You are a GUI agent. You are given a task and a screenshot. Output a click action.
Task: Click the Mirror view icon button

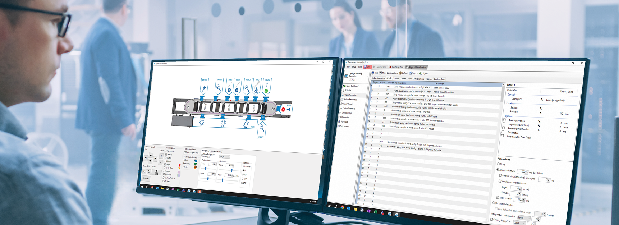pos(156,172)
